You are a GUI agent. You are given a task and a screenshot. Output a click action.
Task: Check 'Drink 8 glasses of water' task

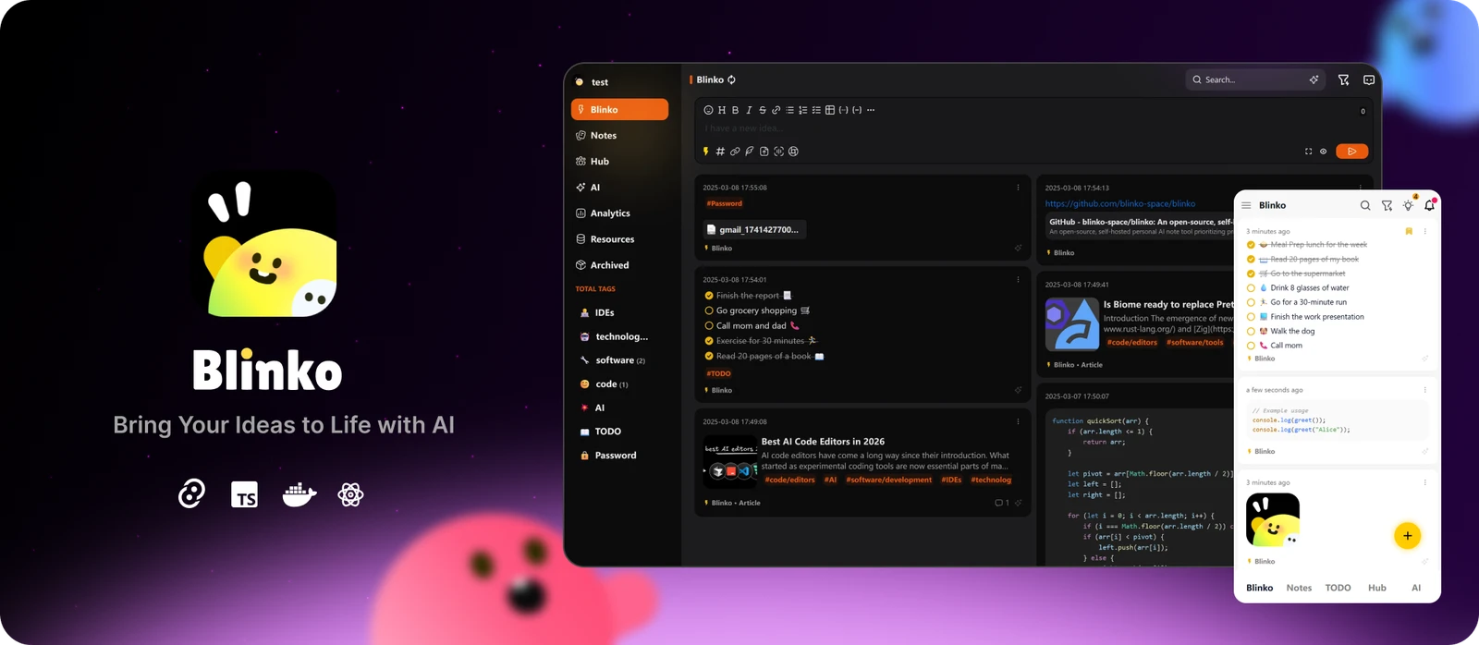pos(1251,288)
